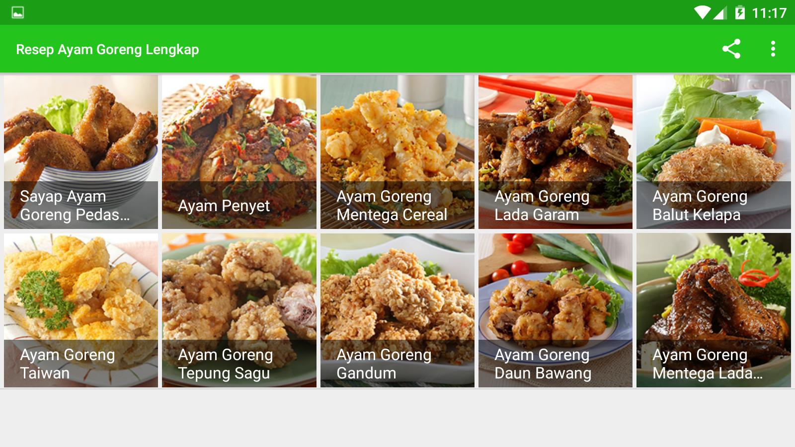Tap the Wi-Fi signal icon
Image resolution: width=795 pixels, height=447 pixels.
pyautogui.click(x=702, y=12)
